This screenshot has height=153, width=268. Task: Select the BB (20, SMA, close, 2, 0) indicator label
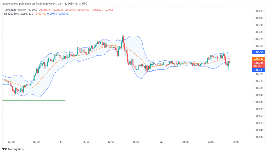coord(19,14)
